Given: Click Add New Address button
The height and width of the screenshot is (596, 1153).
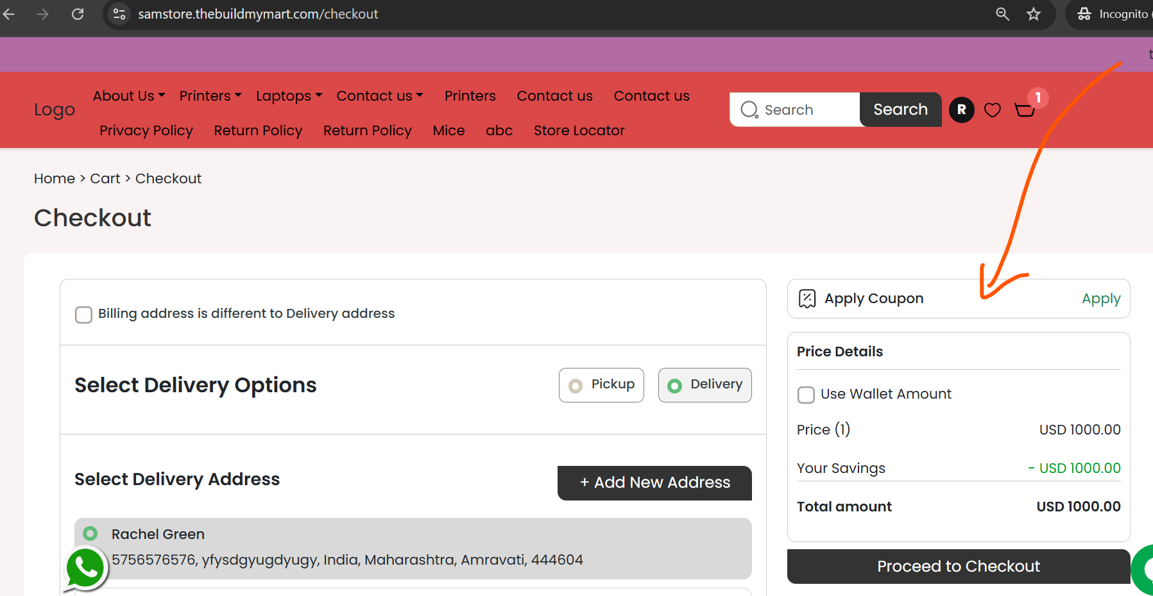Looking at the screenshot, I should 654,483.
